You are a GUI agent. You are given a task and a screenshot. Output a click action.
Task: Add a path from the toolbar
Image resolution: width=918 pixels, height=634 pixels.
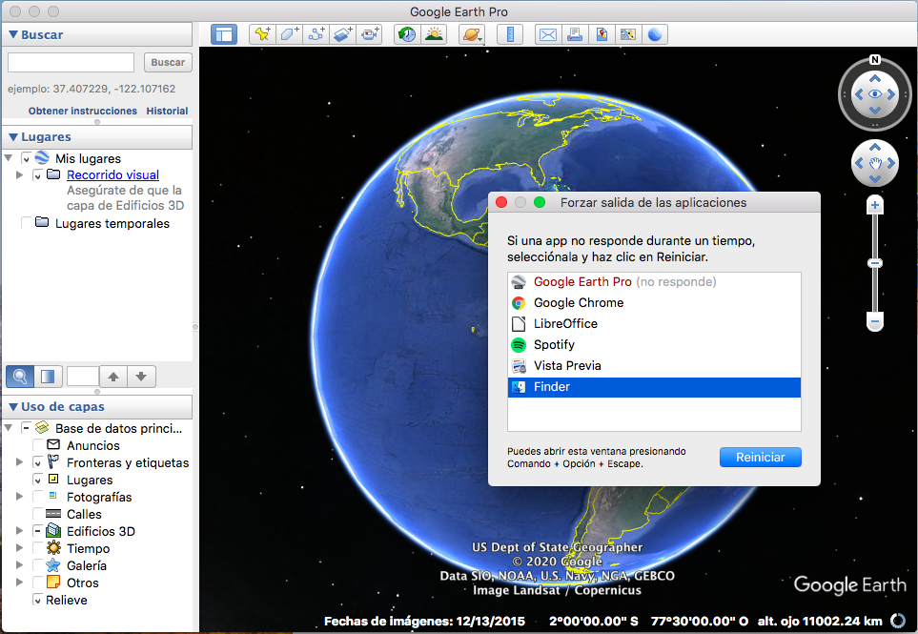click(316, 34)
